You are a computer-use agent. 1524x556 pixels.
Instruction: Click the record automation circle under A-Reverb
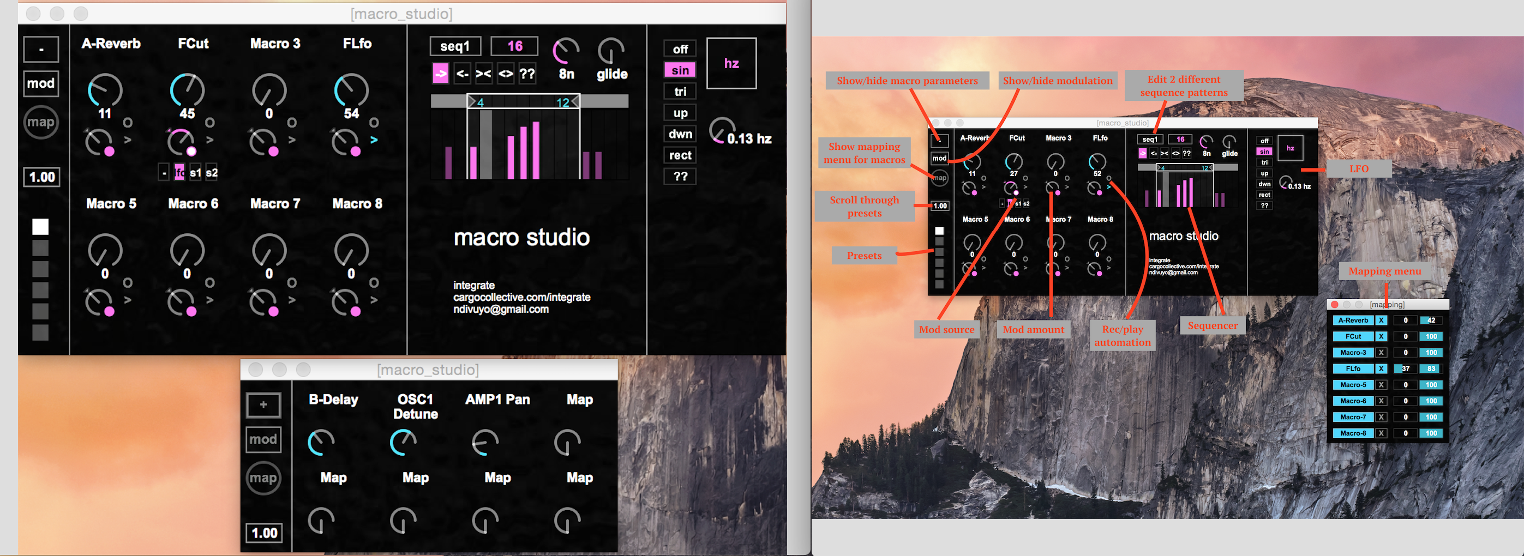coord(128,123)
